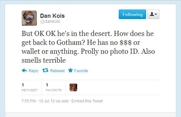Select the Favorite text link
The image size is (181, 117).
pos(81,71)
